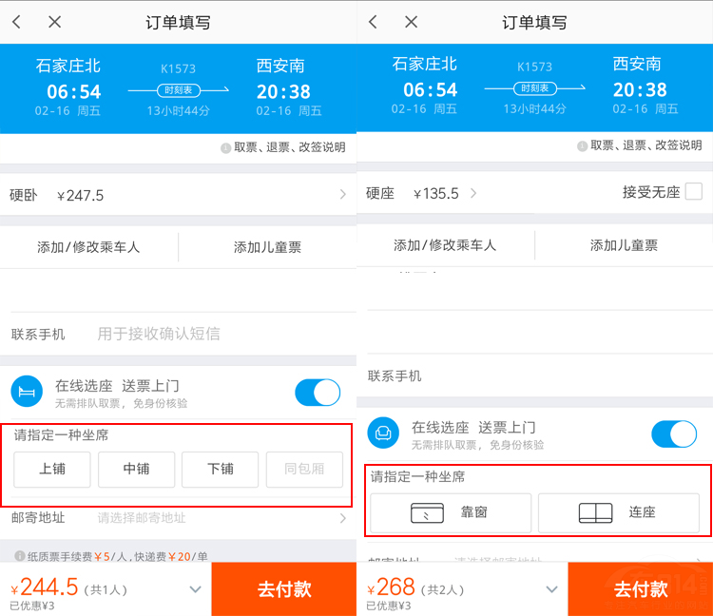Tap the bed icon next to online seat selection
This screenshot has height=616, width=713.
(x=27, y=393)
